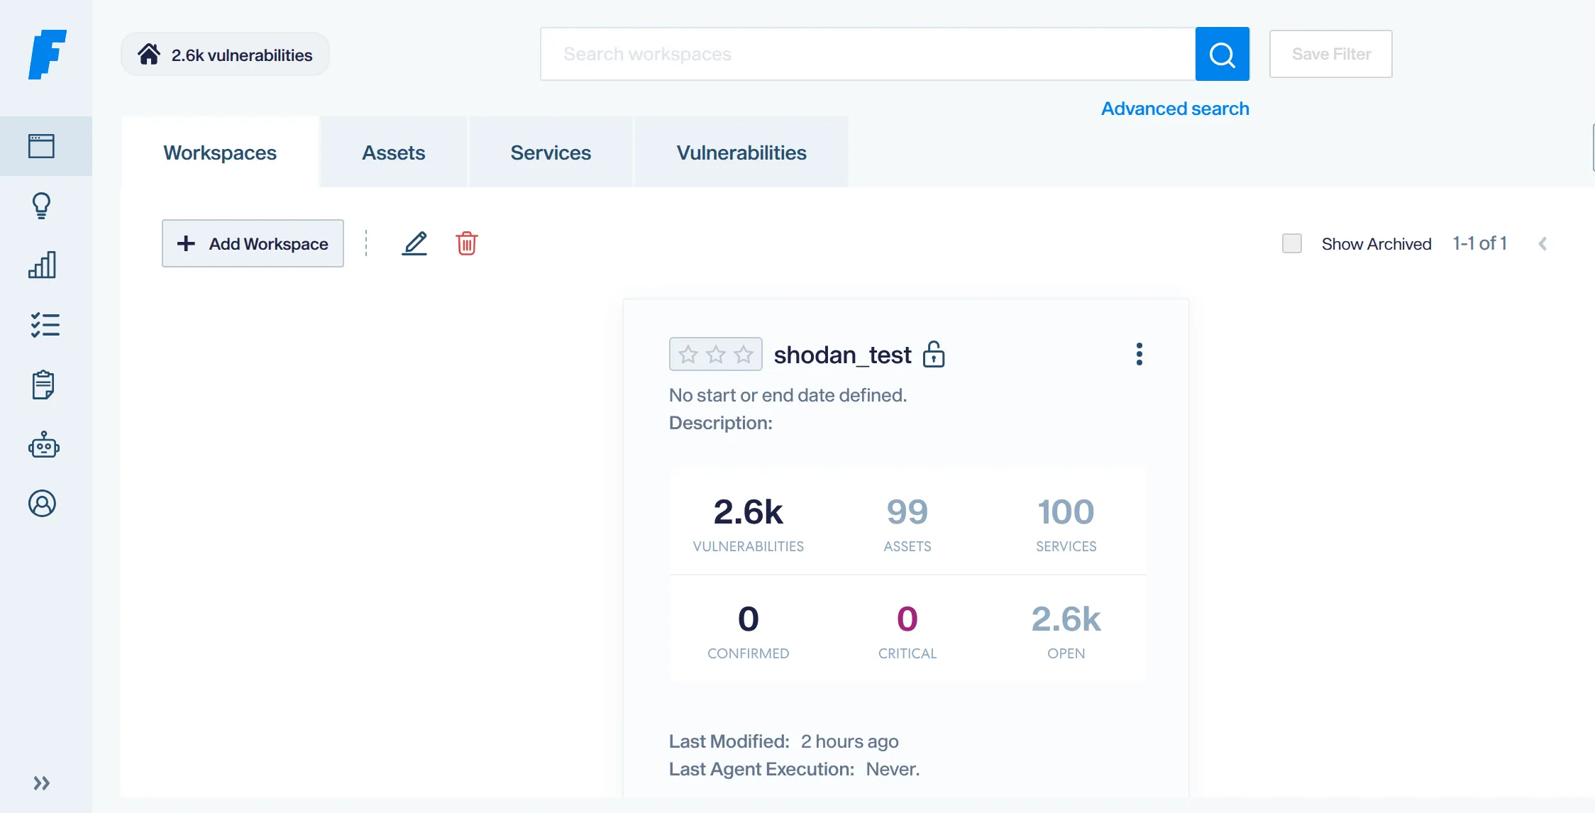Click the Faraday logo icon
This screenshot has width=1595, height=813.
tap(47, 54)
